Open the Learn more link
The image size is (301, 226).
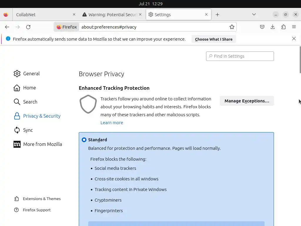[112, 123]
